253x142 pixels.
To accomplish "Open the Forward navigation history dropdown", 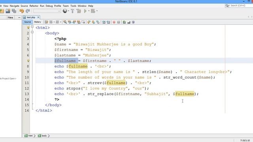I will pyautogui.click(x=60, y=22).
